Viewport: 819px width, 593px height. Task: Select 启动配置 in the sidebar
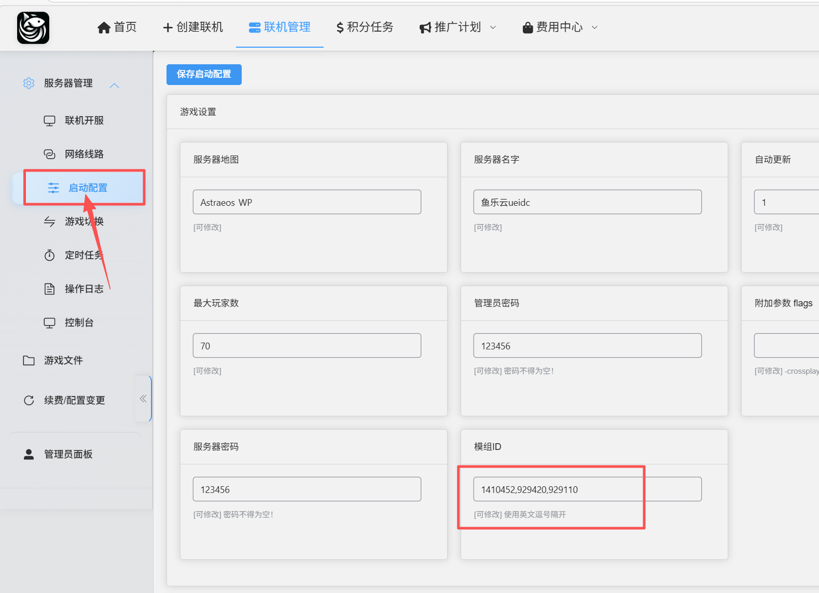click(x=87, y=188)
